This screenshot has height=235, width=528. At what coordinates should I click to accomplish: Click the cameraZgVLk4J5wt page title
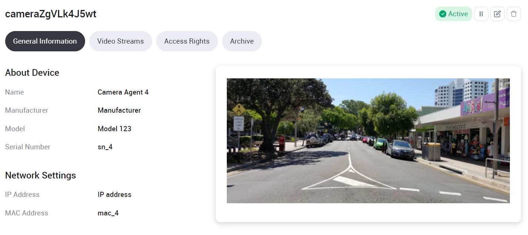click(51, 14)
